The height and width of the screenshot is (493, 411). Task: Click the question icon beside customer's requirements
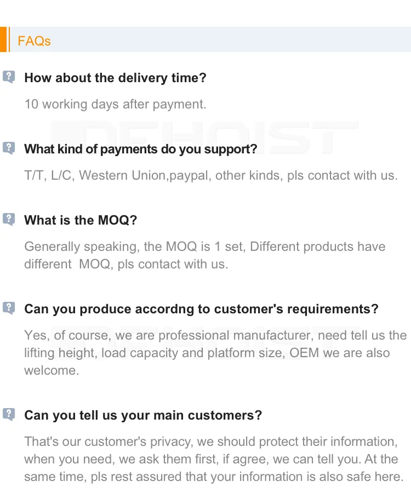pyautogui.click(x=9, y=308)
